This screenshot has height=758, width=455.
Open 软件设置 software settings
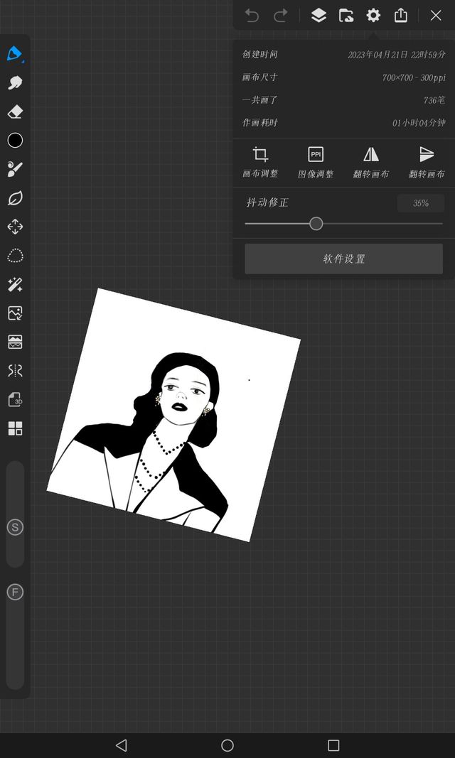click(x=343, y=259)
